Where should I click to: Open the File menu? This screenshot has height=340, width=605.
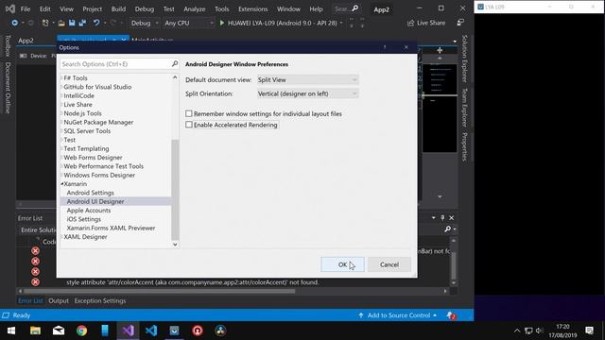click(26, 8)
